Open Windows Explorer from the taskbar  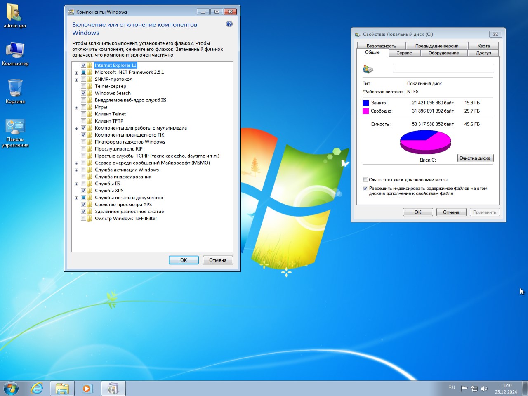(x=62, y=389)
